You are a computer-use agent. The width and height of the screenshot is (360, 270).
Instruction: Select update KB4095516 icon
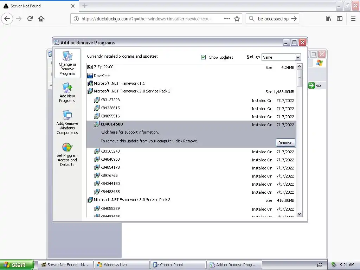[x=97, y=116]
